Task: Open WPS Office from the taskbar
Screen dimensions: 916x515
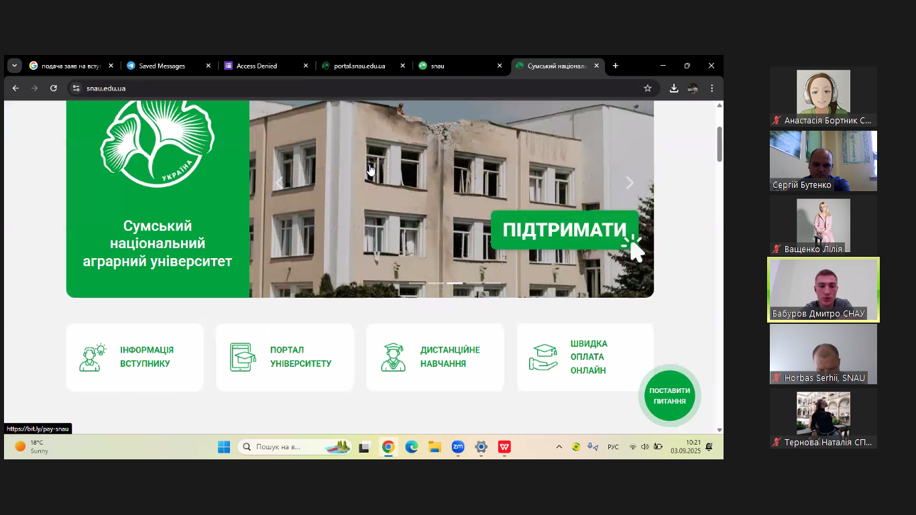Action: [x=504, y=447]
